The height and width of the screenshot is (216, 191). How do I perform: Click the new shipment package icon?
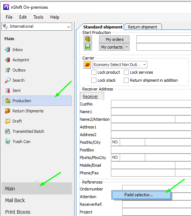pos(88,39)
